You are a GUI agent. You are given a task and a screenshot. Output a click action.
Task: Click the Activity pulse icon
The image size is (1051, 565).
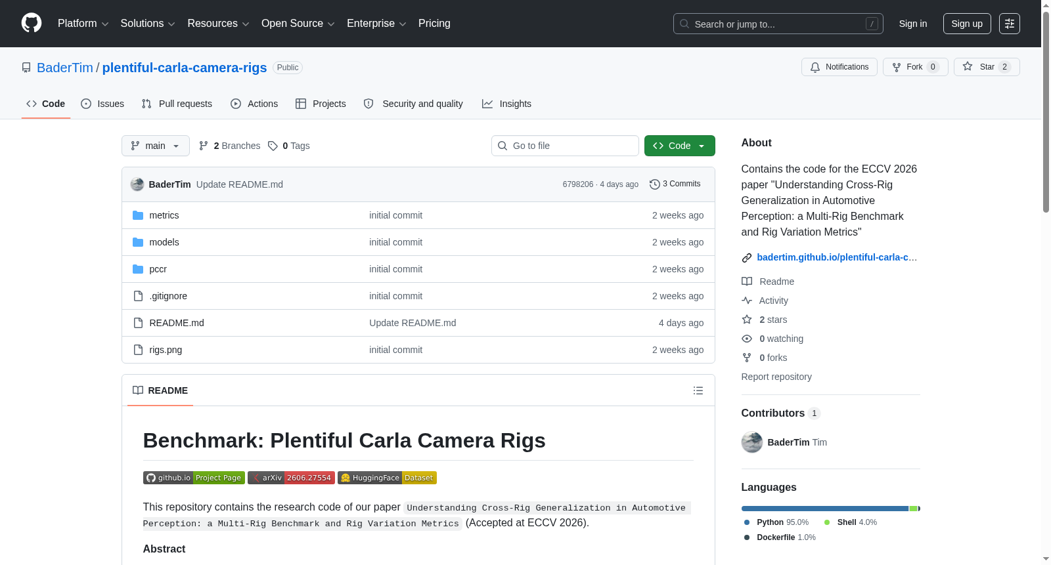point(747,301)
